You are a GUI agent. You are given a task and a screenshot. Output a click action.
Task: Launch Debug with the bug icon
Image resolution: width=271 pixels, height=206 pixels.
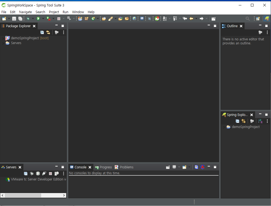tap(28, 19)
